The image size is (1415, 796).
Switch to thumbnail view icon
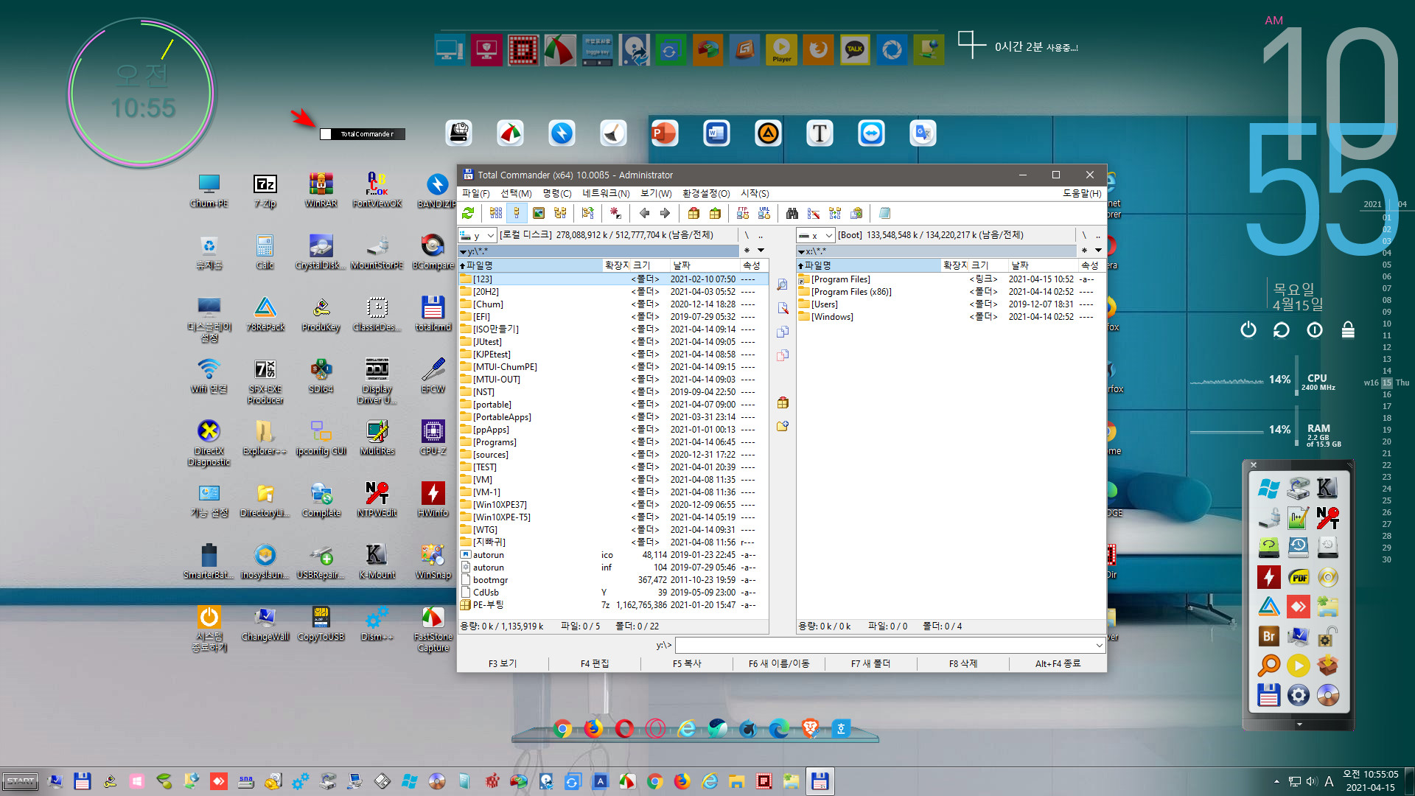coord(539,213)
